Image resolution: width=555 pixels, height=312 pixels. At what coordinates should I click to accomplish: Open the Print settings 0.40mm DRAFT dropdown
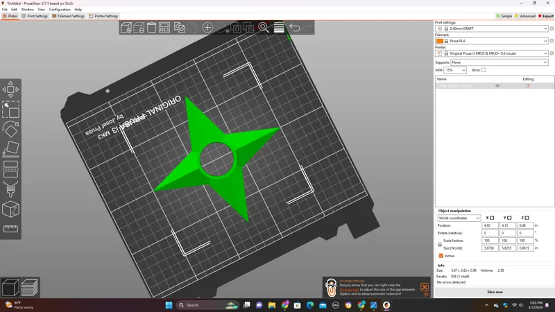[492, 28]
